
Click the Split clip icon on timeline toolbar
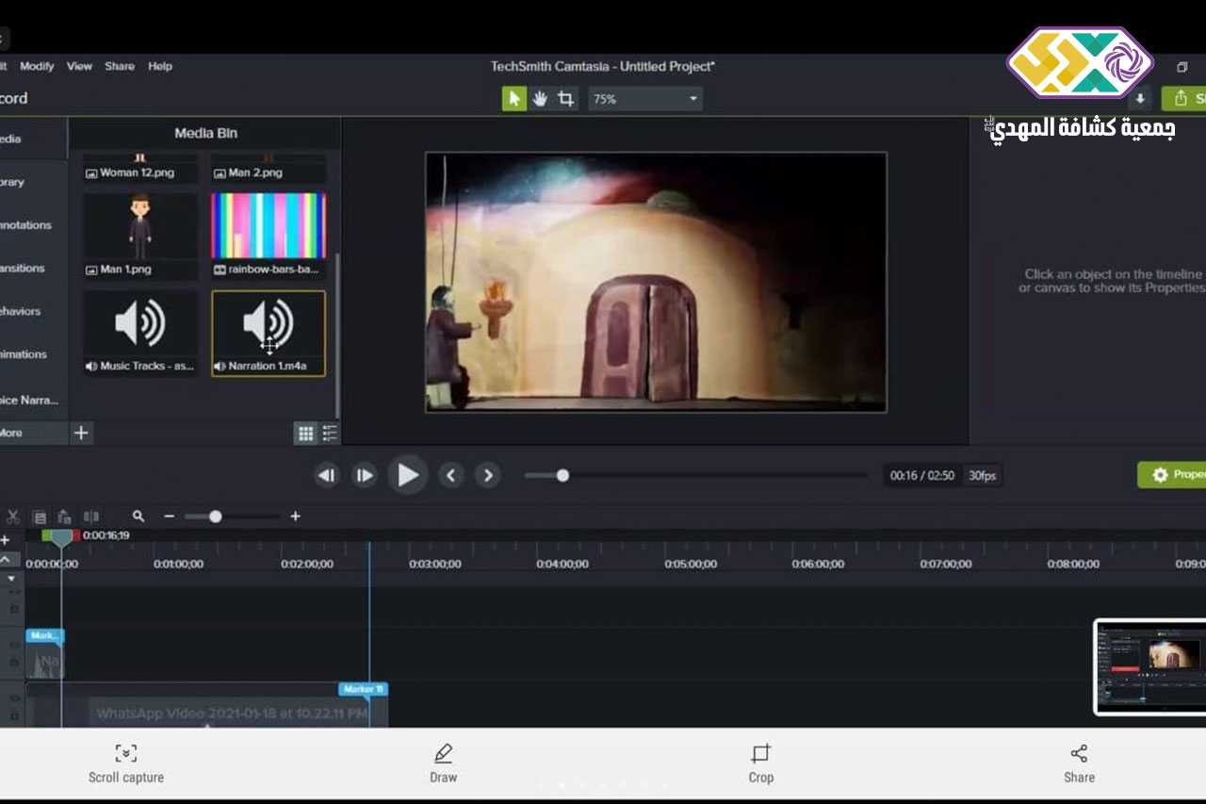point(91,517)
